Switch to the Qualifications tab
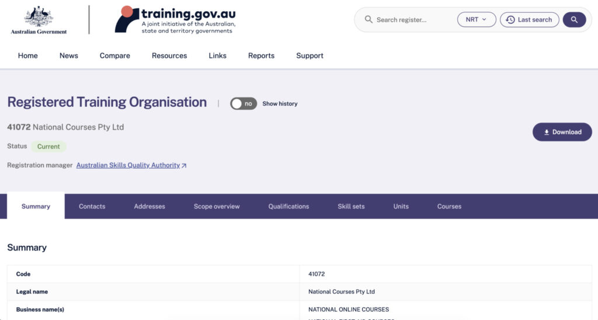This screenshot has width=598, height=320. pyautogui.click(x=288, y=206)
